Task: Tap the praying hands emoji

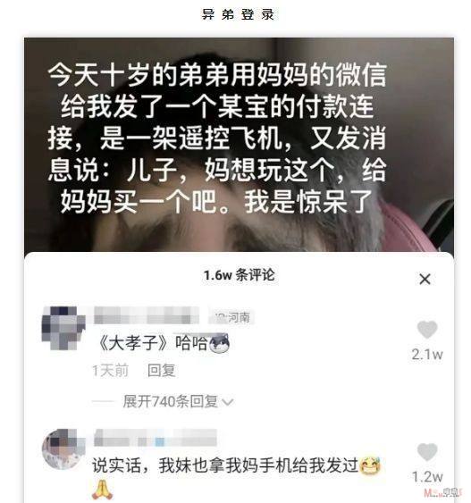Action: pos(103,490)
